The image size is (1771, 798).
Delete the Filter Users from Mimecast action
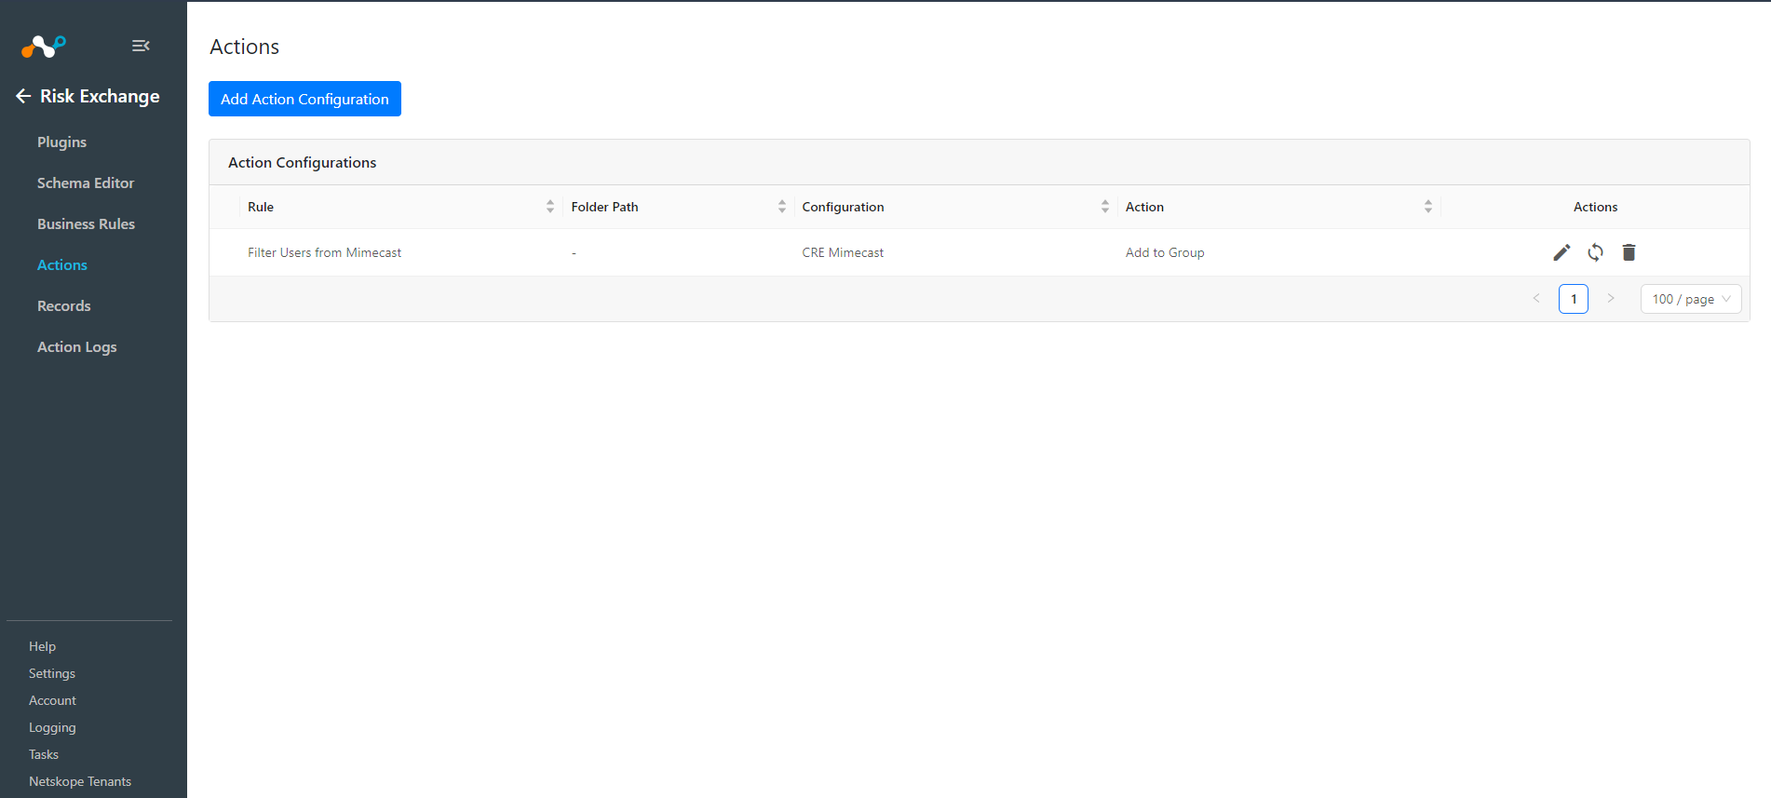(1629, 252)
